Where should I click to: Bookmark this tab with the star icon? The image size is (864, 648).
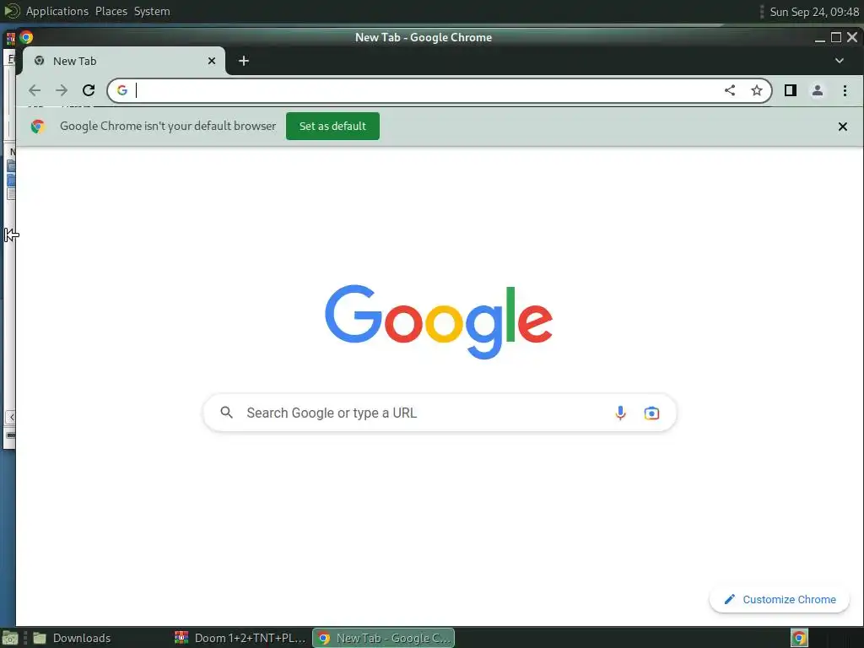[757, 90]
